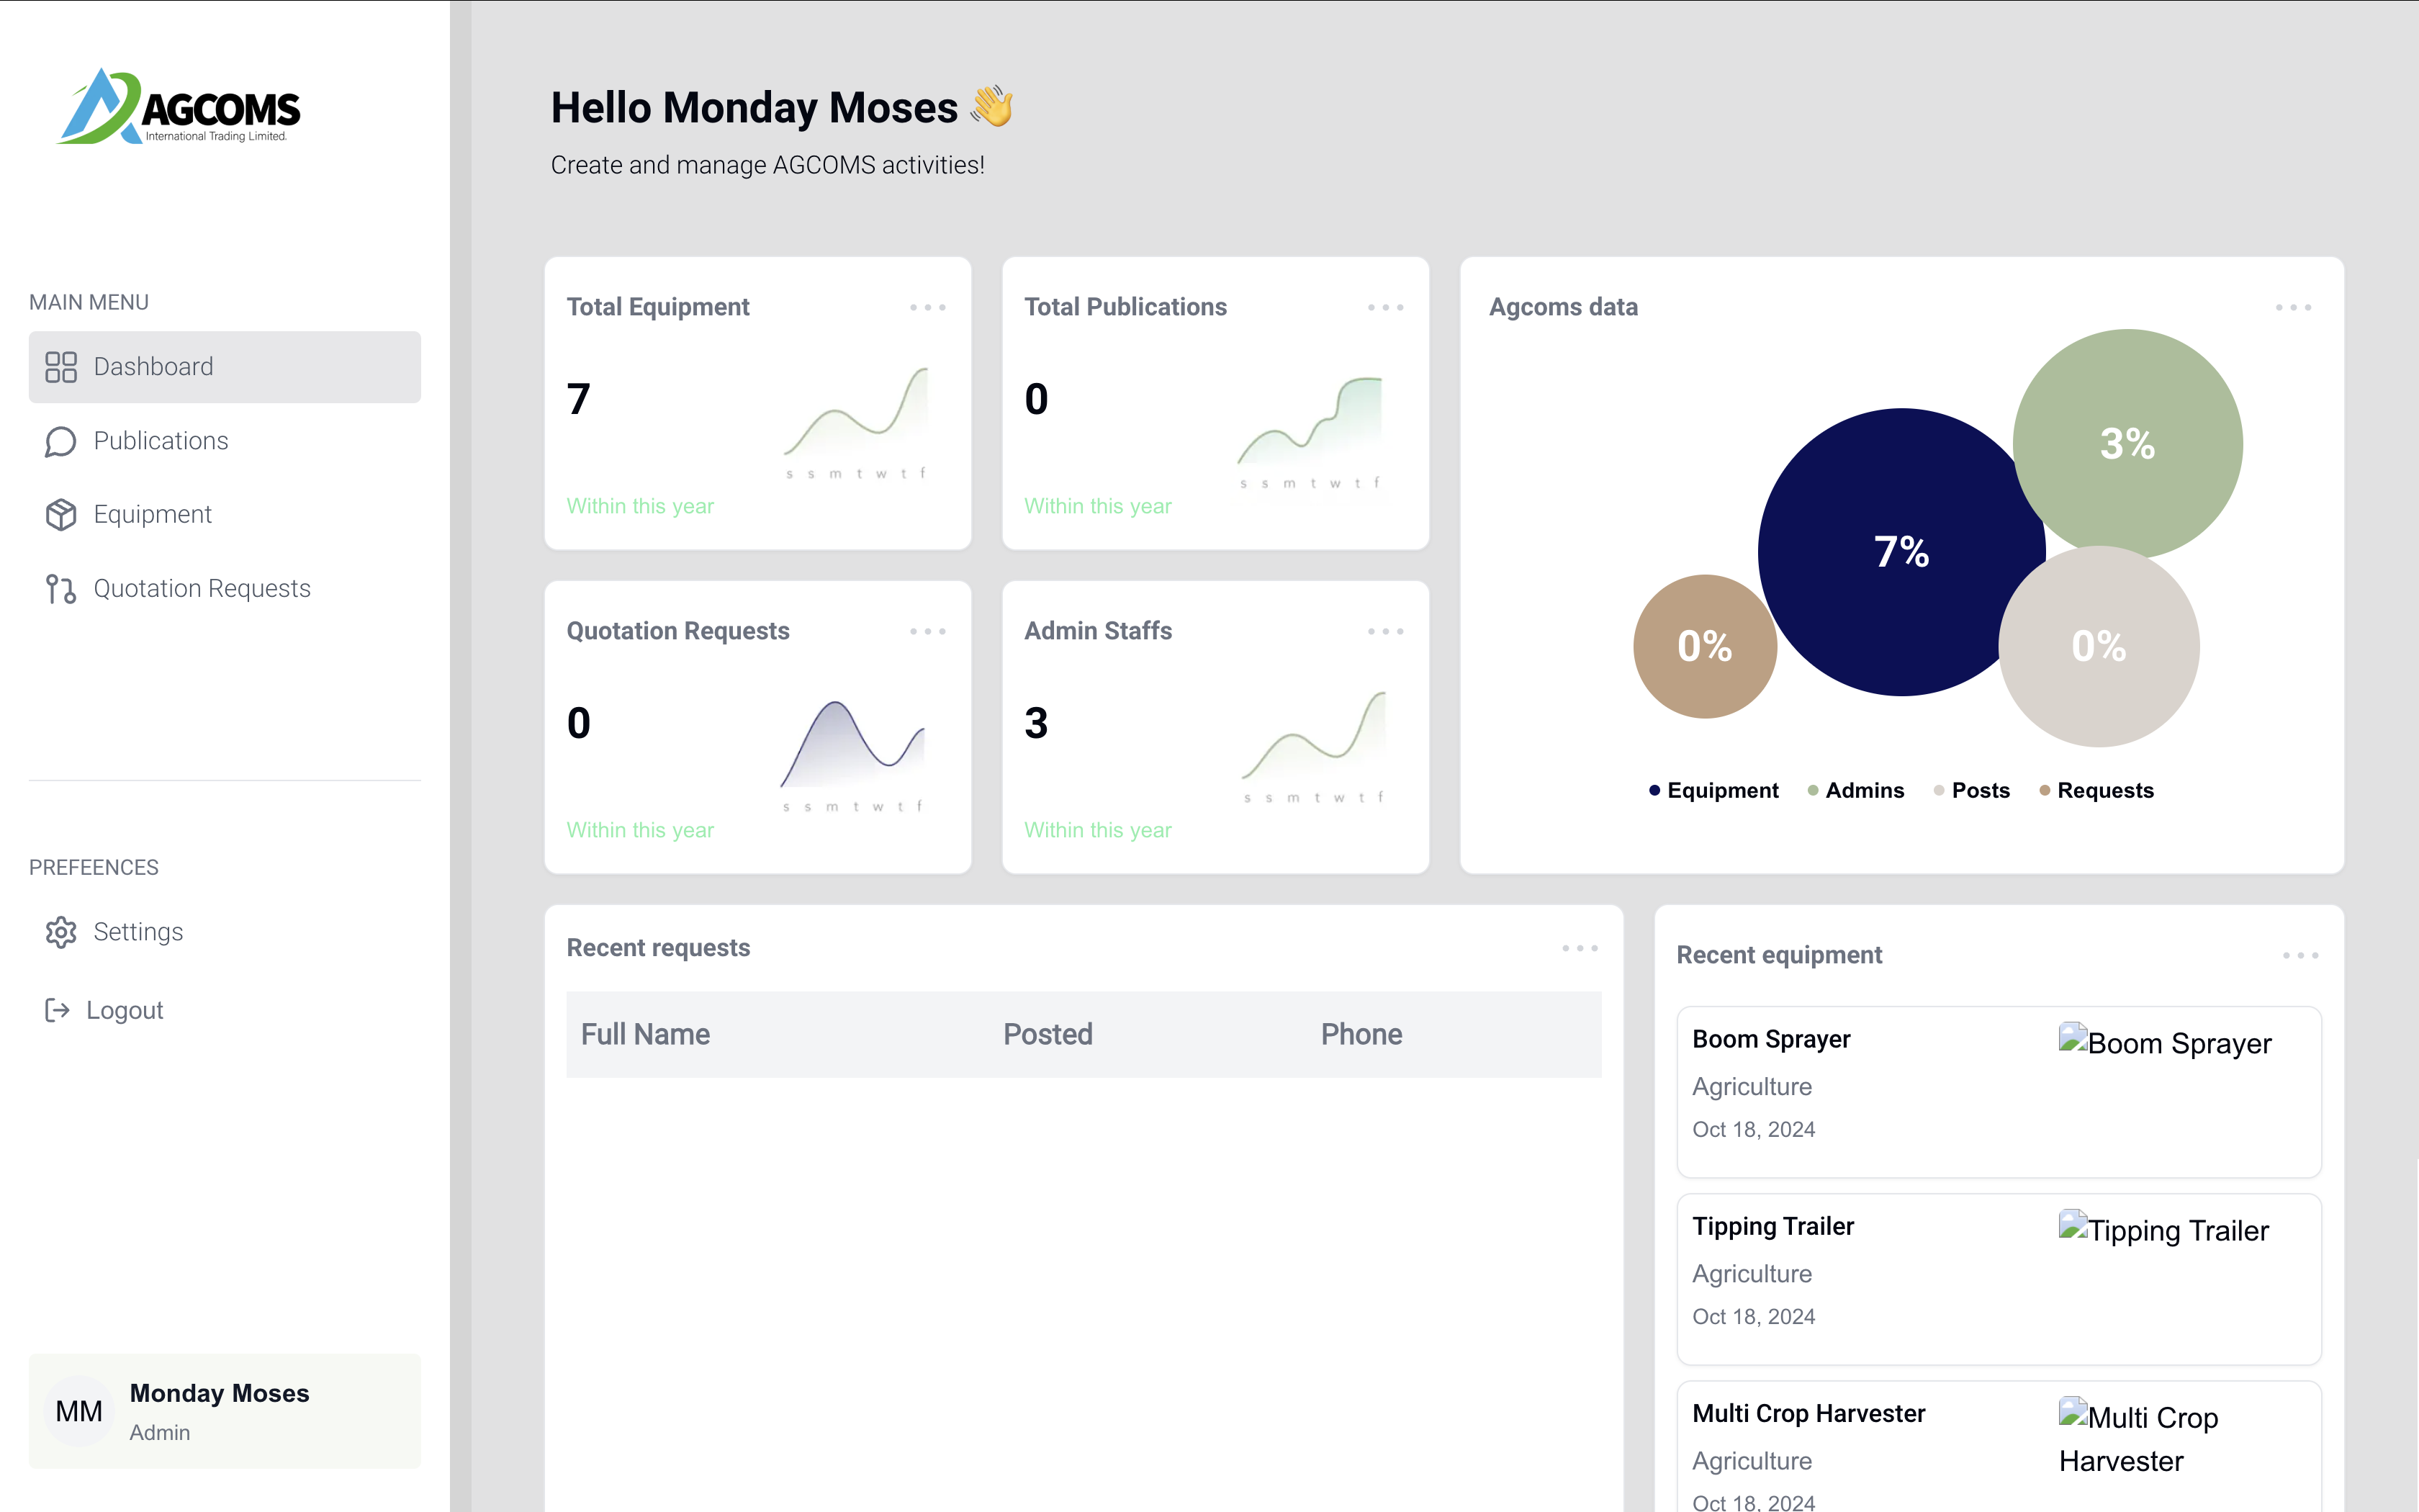Open Quotation Requests menu item
Image resolution: width=2419 pixels, height=1512 pixels.
click(x=202, y=589)
